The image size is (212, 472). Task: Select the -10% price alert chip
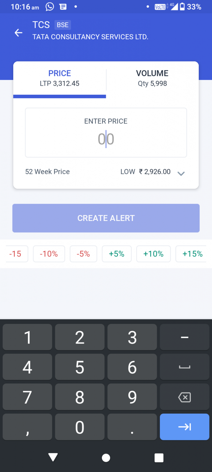(49, 254)
